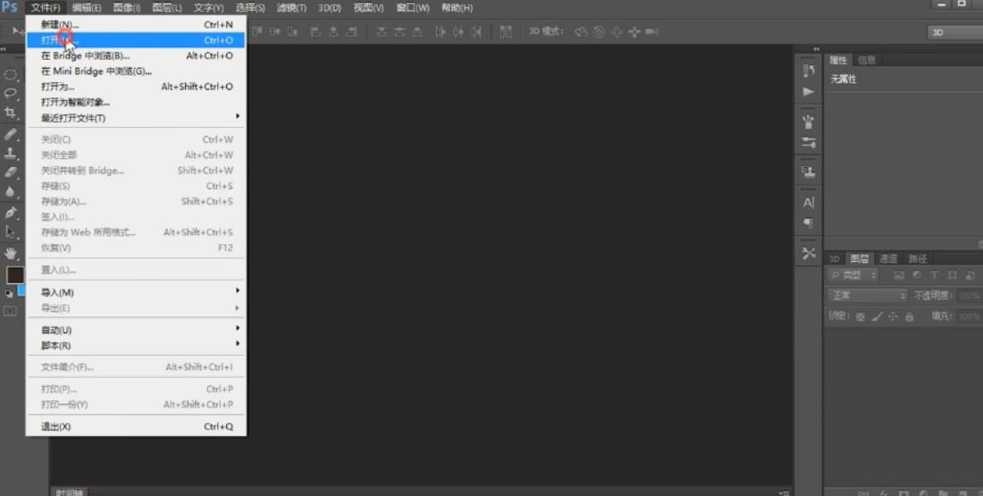
Task: Toggle adjustment layer filter icon
Action: tap(917, 275)
